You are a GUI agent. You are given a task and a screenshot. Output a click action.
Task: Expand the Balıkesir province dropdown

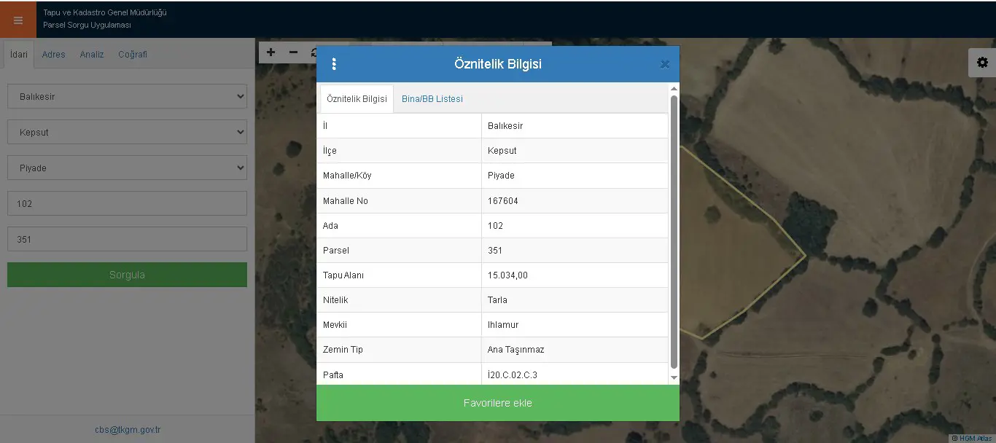[x=127, y=96]
